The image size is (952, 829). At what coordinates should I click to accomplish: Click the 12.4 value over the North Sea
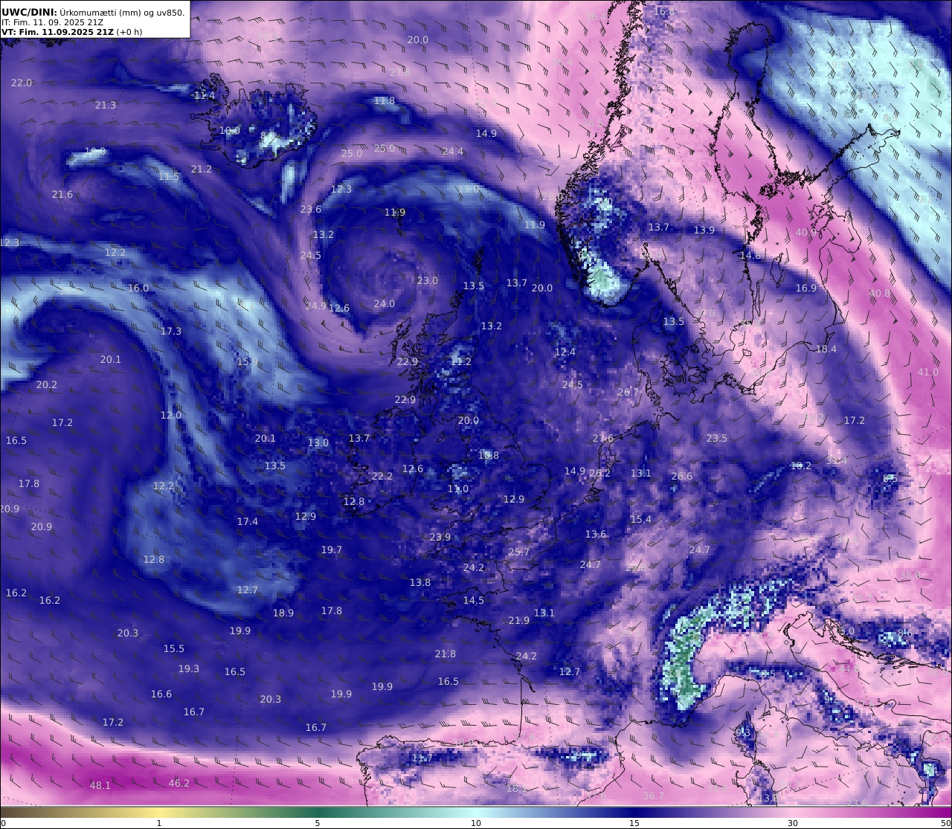click(565, 352)
